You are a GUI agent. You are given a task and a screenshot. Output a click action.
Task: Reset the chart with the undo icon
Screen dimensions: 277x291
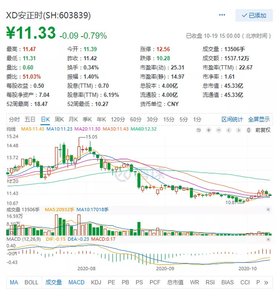(199, 130)
